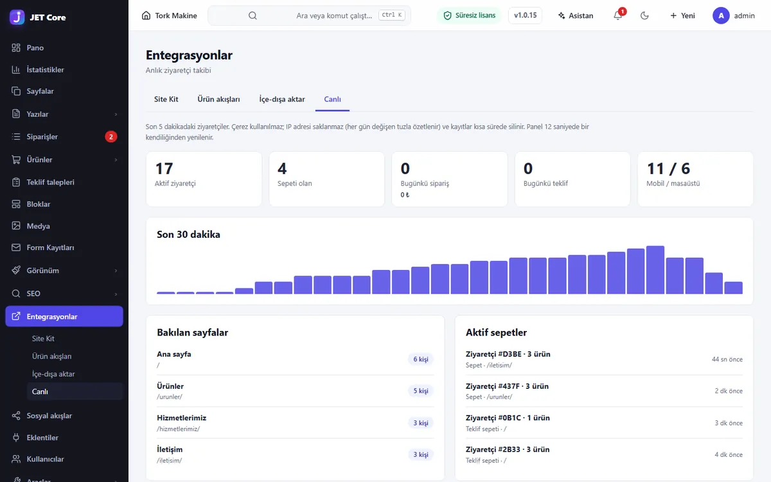The width and height of the screenshot is (771, 482).
Task: Click the Yeni button
Action: coord(682,15)
